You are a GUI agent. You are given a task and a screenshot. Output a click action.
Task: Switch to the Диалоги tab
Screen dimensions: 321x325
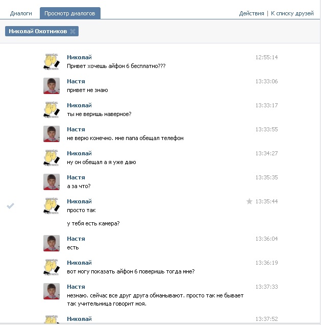[21, 13]
